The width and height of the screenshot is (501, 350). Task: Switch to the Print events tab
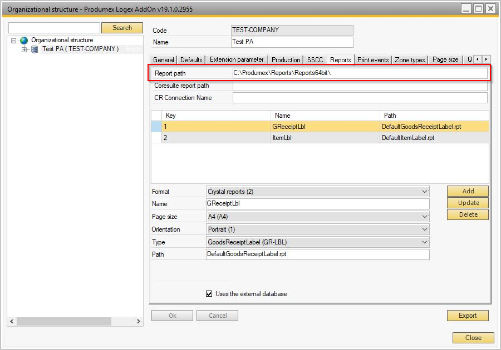pyautogui.click(x=373, y=59)
